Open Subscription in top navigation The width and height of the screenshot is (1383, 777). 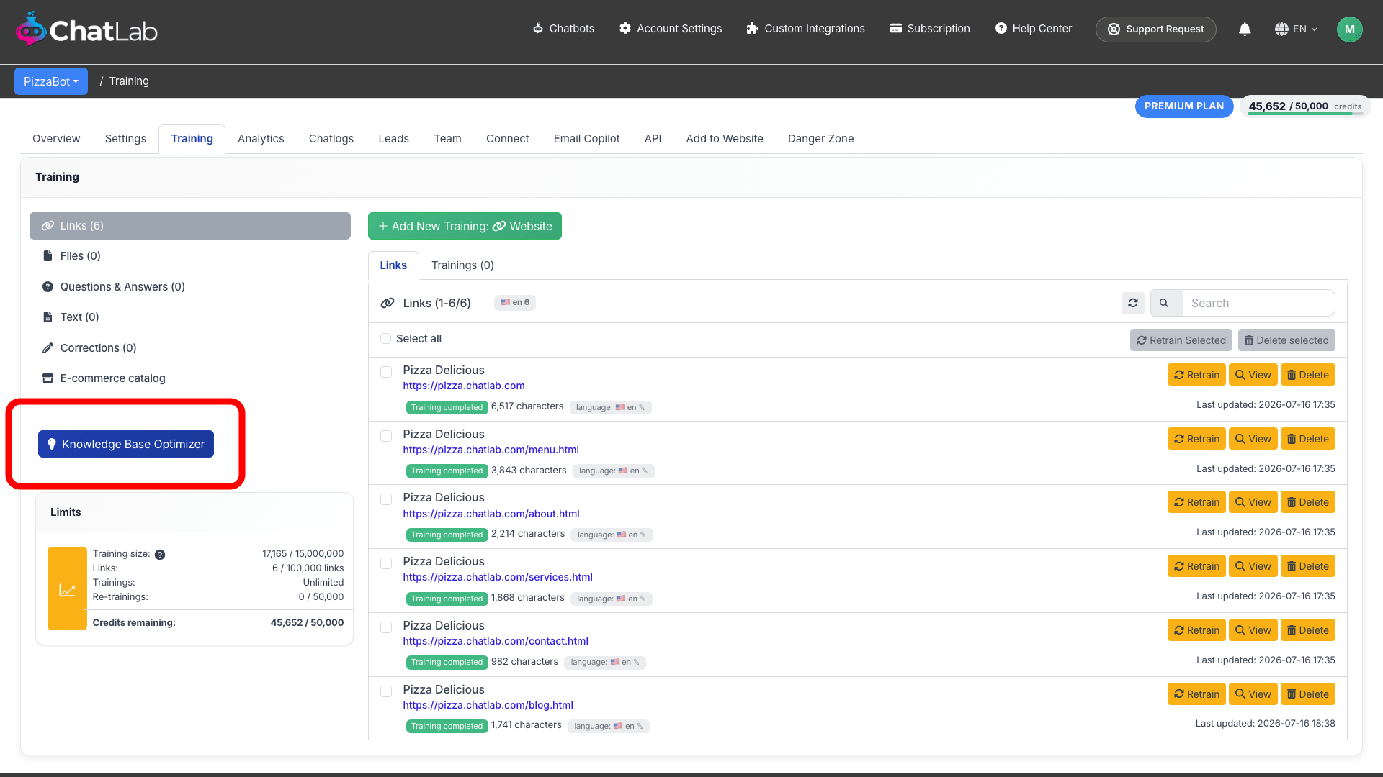(930, 29)
